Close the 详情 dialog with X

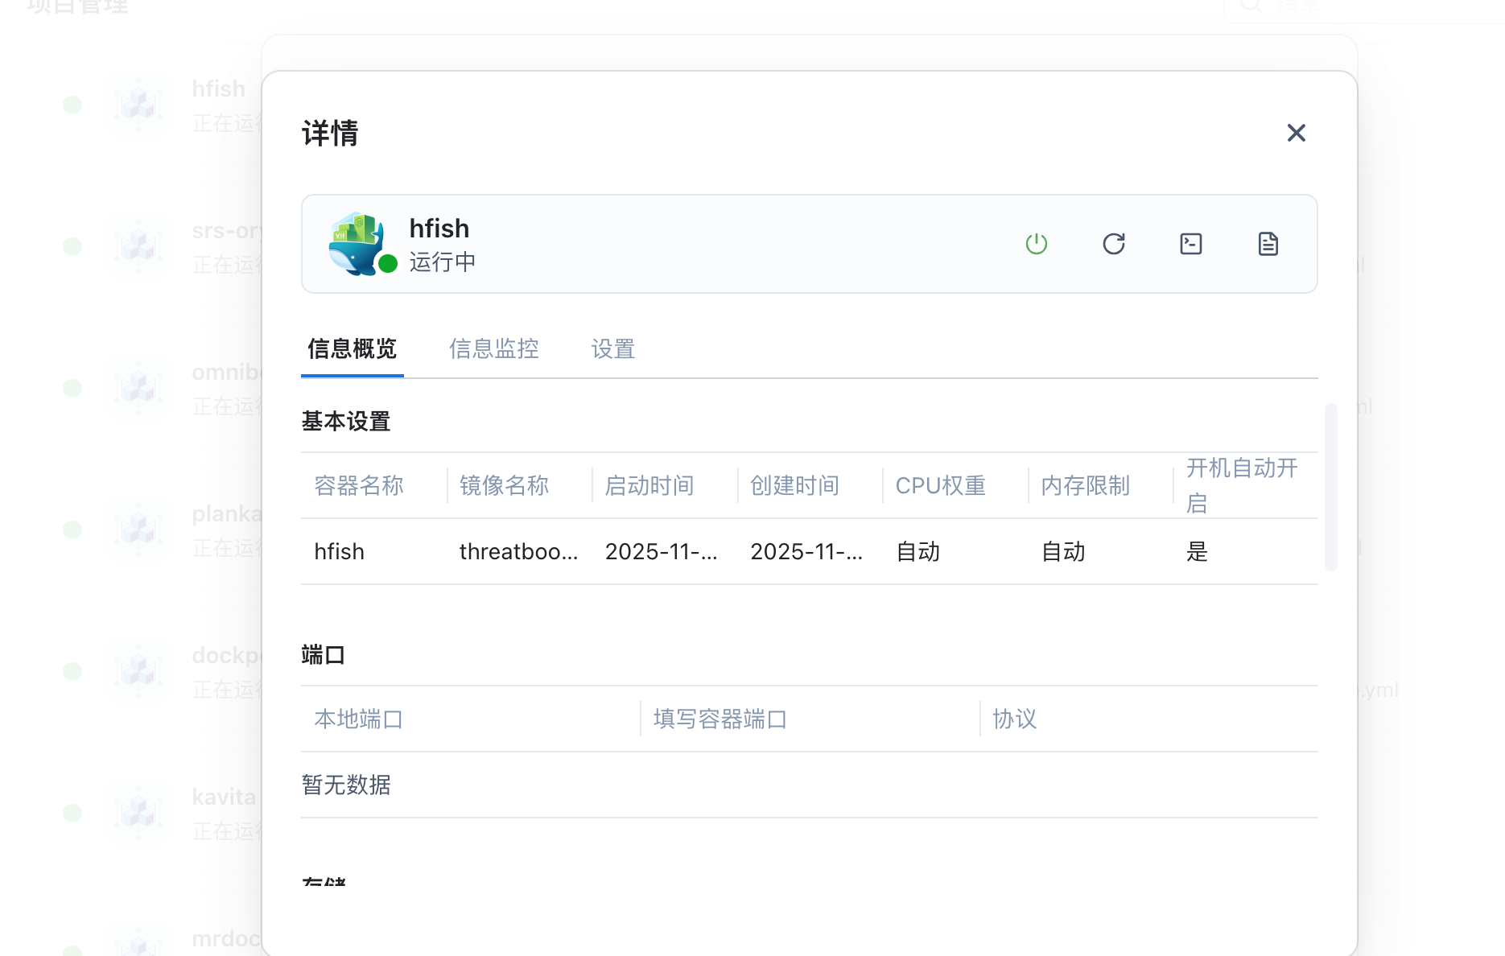point(1296,133)
